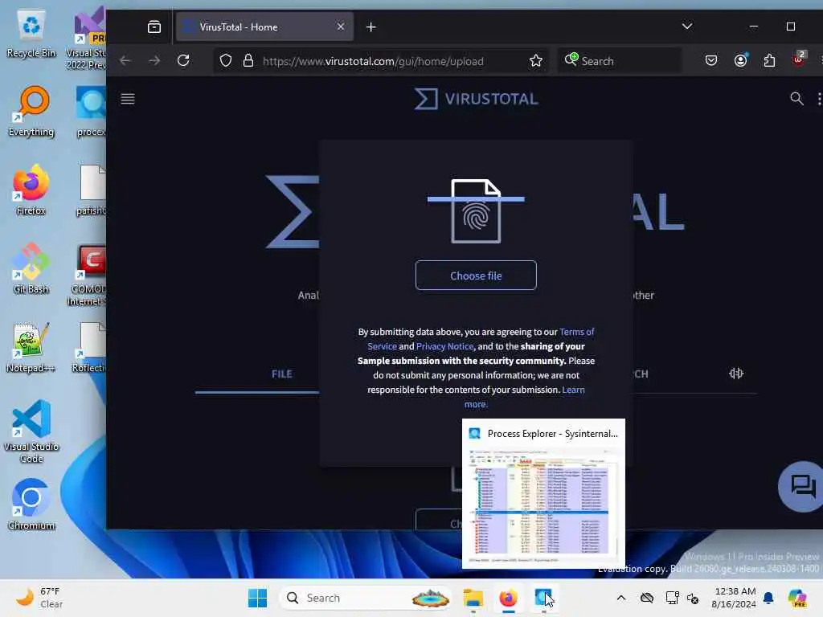Open the pafish file on desktop
The width and height of the screenshot is (823, 617).
[x=92, y=190]
